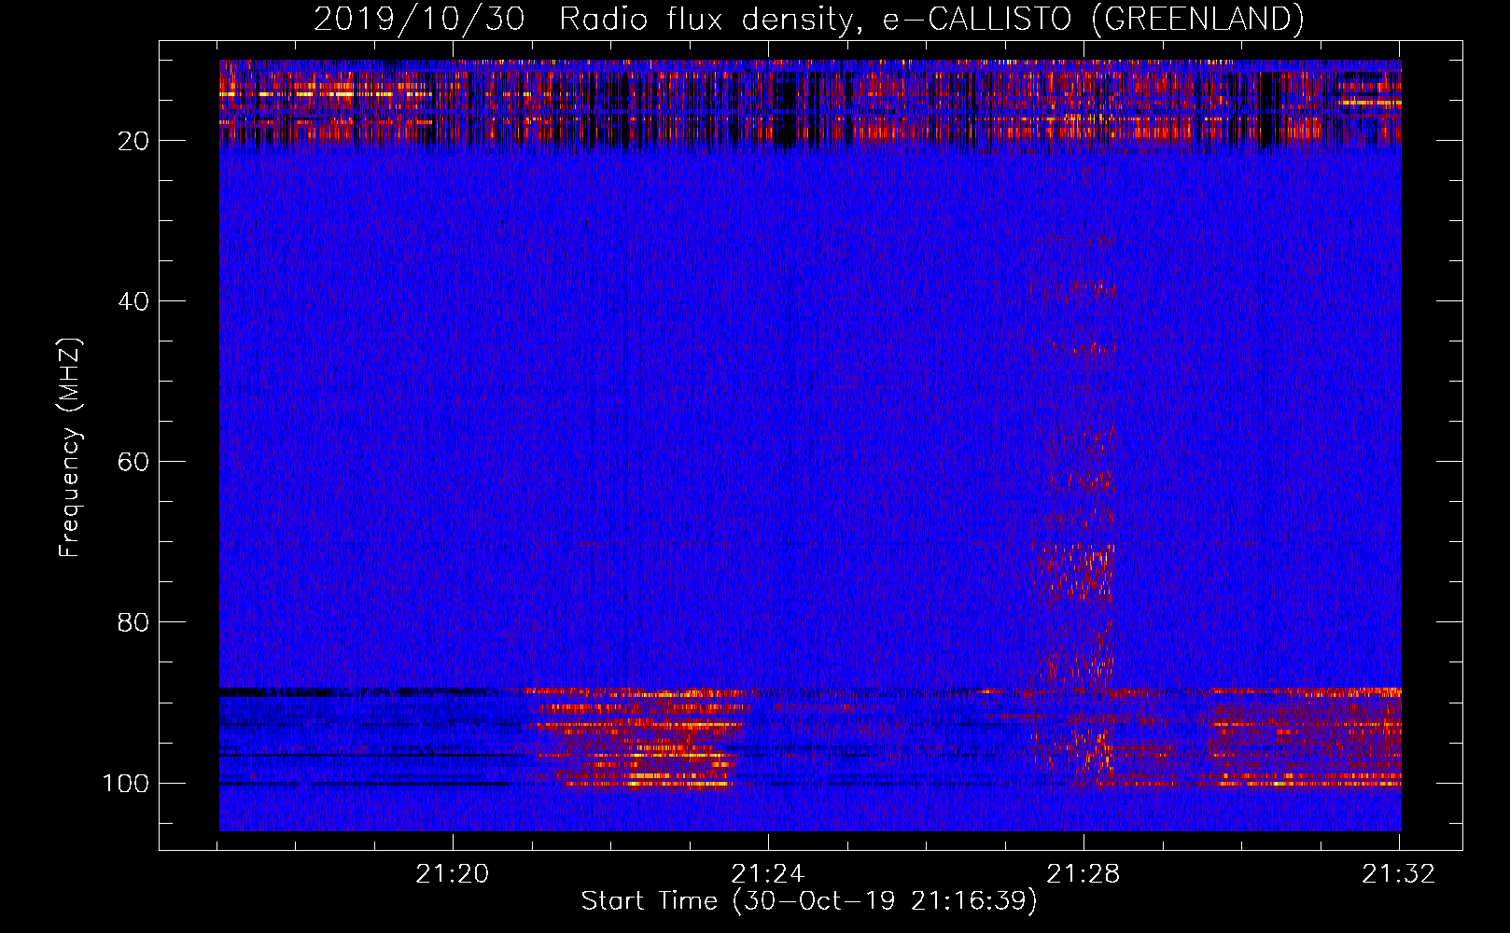1510x933 pixels.
Task: Click the time tick label "21:28"
Action: [x=1083, y=874]
